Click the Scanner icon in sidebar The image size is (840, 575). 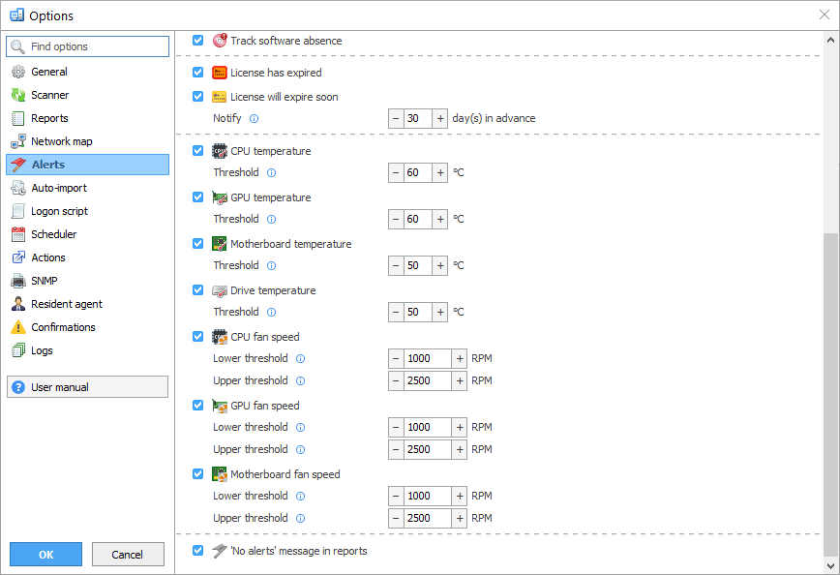point(17,95)
